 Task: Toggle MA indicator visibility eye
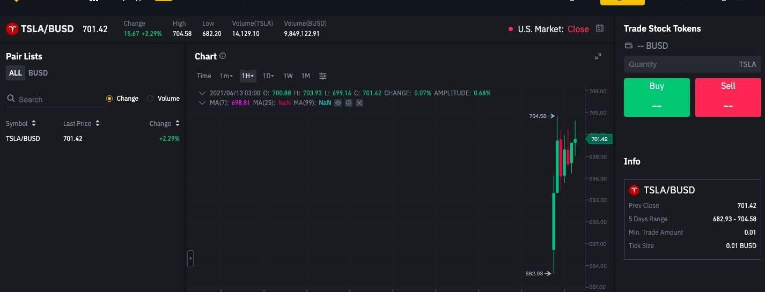[338, 103]
